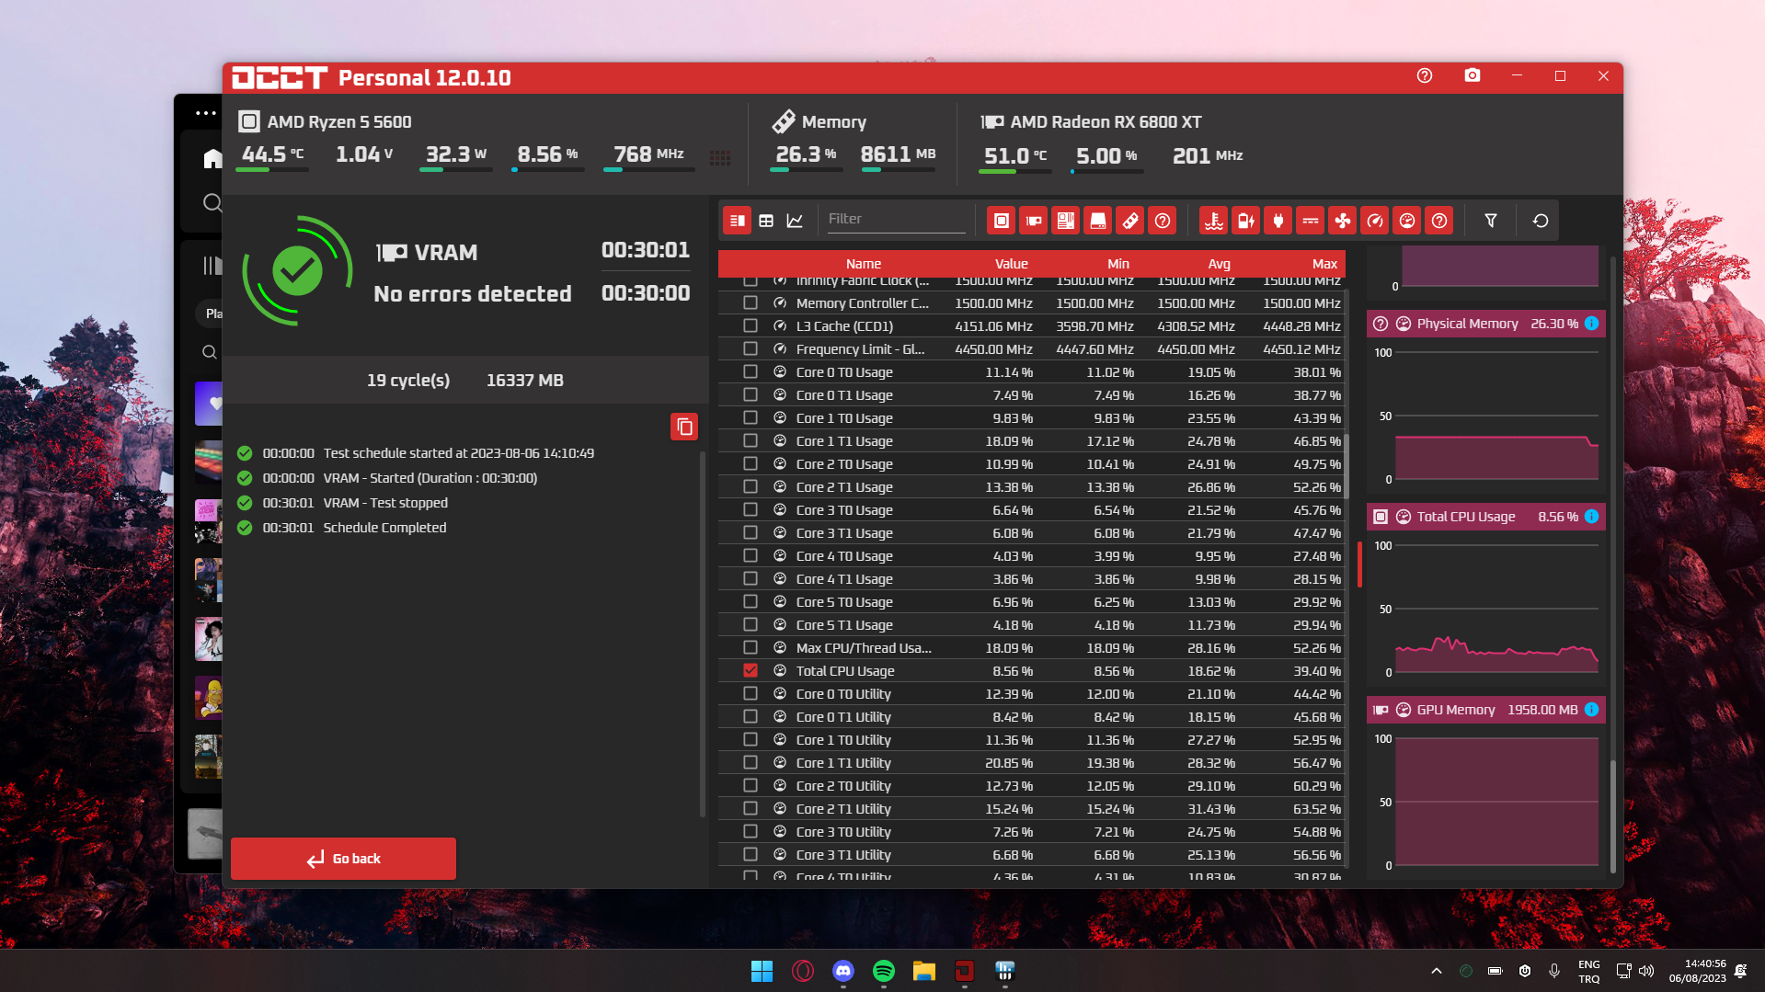Take a screenshot with the camera icon
Viewport: 1765px width, 992px height.
pyautogui.click(x=1473, y=76)
